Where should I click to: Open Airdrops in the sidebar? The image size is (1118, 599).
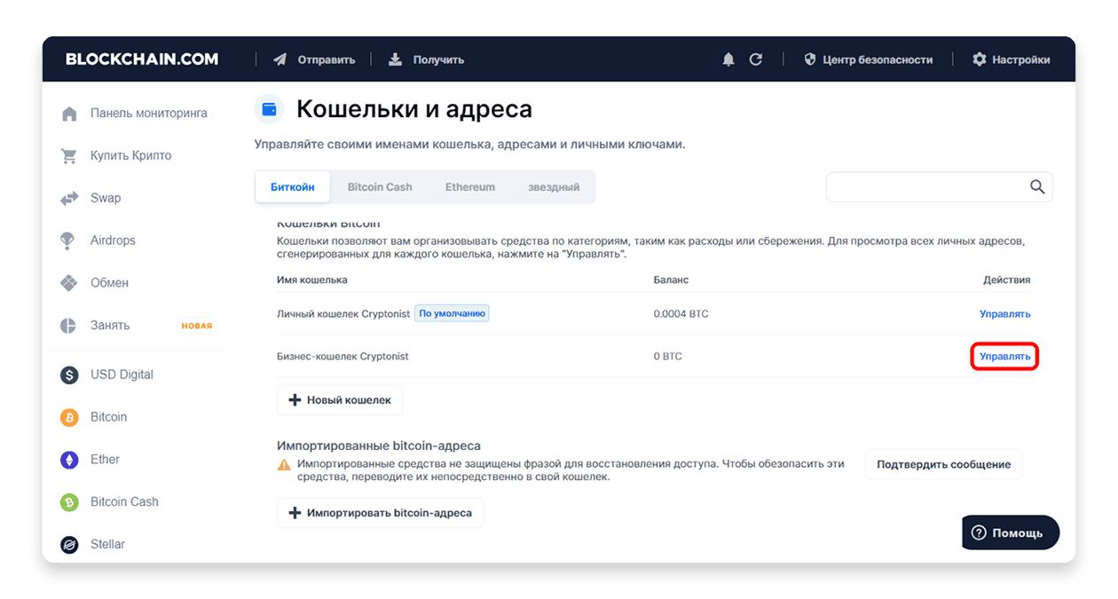pyautogui.click(x=113, y=240)
